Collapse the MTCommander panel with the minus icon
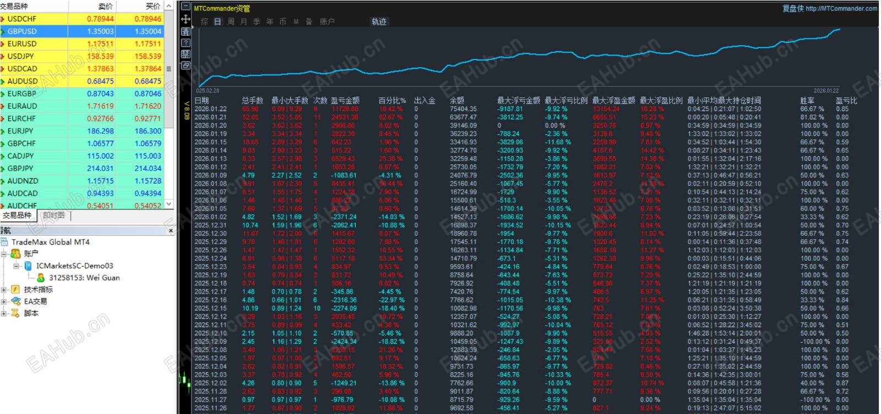Screen dimensions: 881x414 coord(186,7)
